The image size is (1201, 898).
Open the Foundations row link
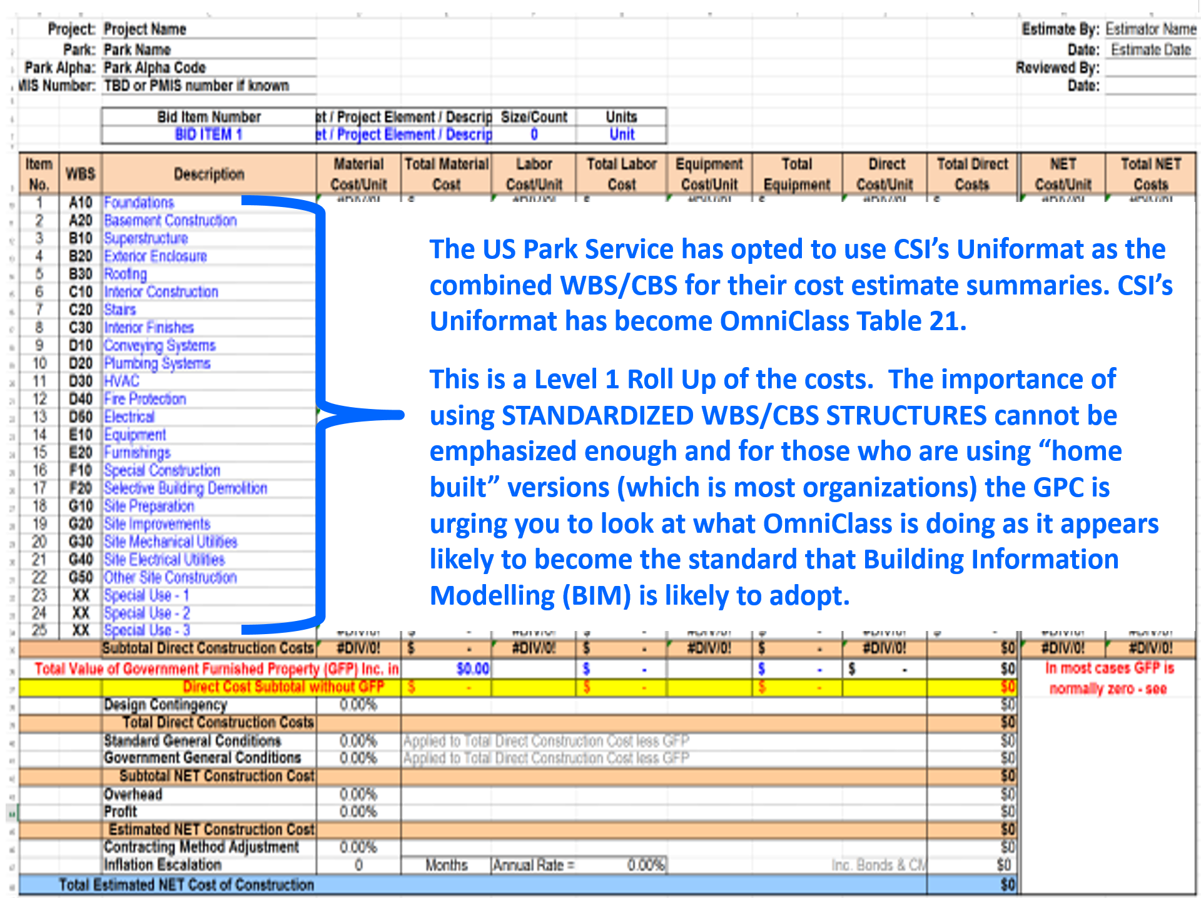(x=139, y=203)
